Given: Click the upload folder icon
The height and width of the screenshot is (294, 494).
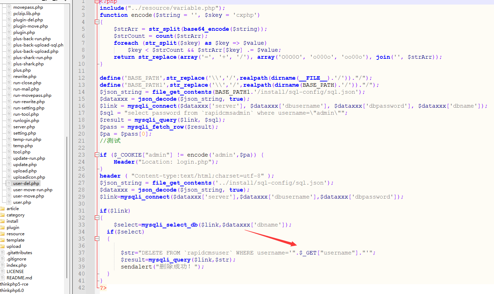Looking at the screenshot, I should point(2,246).
